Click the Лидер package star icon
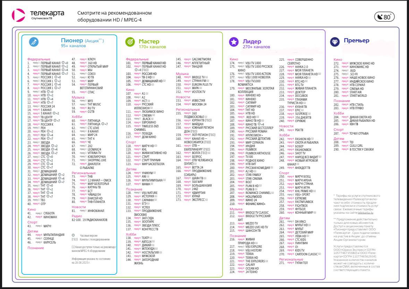409x289 pixels. (x=234, y=42)
